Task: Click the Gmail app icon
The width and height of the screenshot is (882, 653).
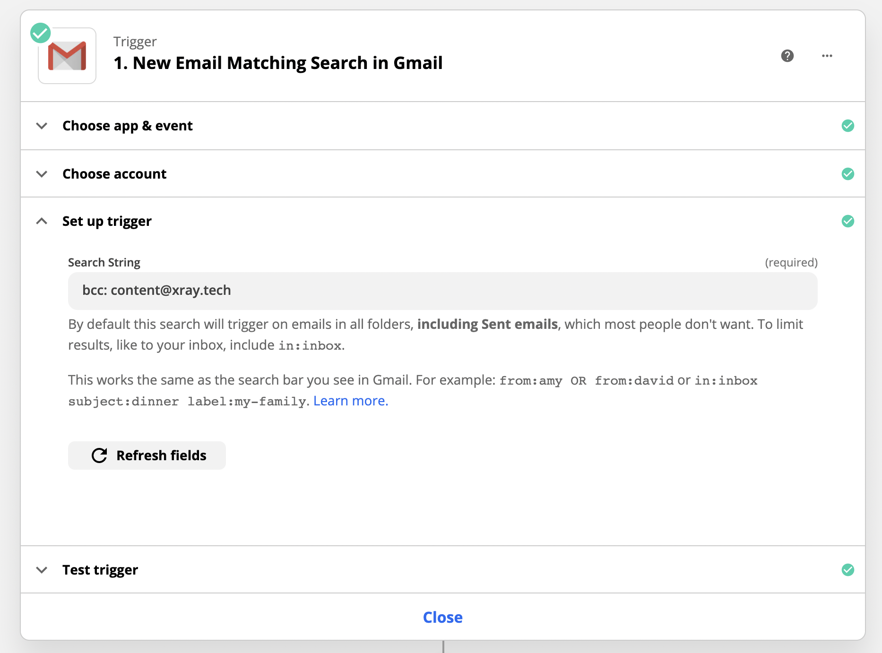Action: click(x=67, y=56)
